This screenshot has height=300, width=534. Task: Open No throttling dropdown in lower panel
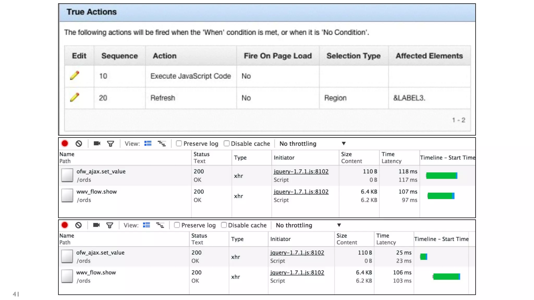(308, 225)
